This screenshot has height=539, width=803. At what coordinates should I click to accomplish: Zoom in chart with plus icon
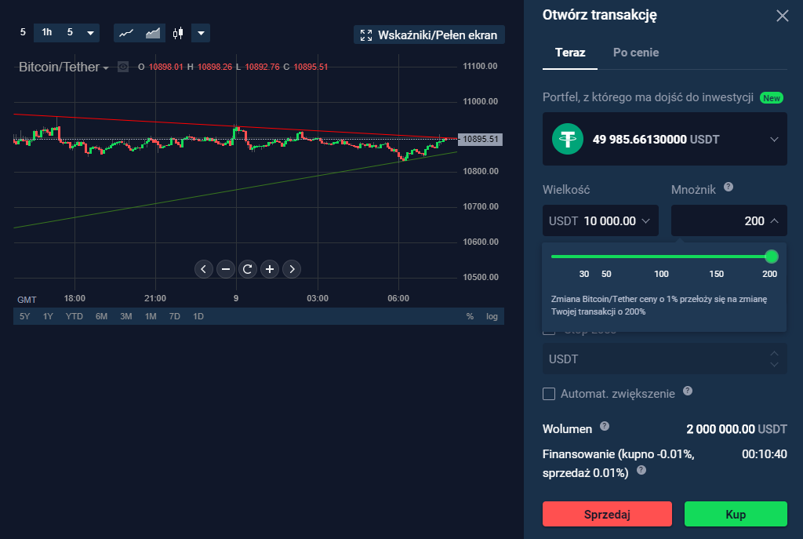click(270, 269)
